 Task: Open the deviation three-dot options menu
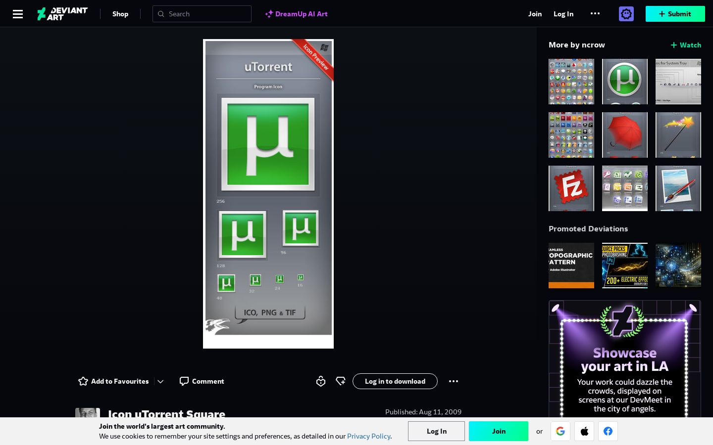(454, 381)
